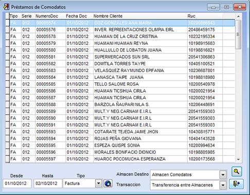Select row VELASQUEZ RAYMUNDO EPIFANIA
250x195 pixels.
click(x=122, y=70)
